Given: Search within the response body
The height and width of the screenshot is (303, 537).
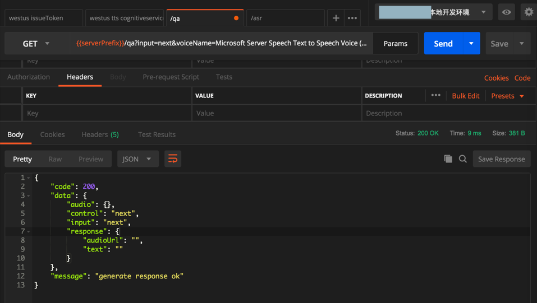Looking at the screenshot, I should [463, 159].
